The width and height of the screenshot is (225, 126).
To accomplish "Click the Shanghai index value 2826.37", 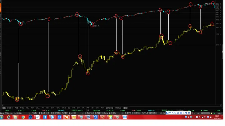I will click(8, 110).
